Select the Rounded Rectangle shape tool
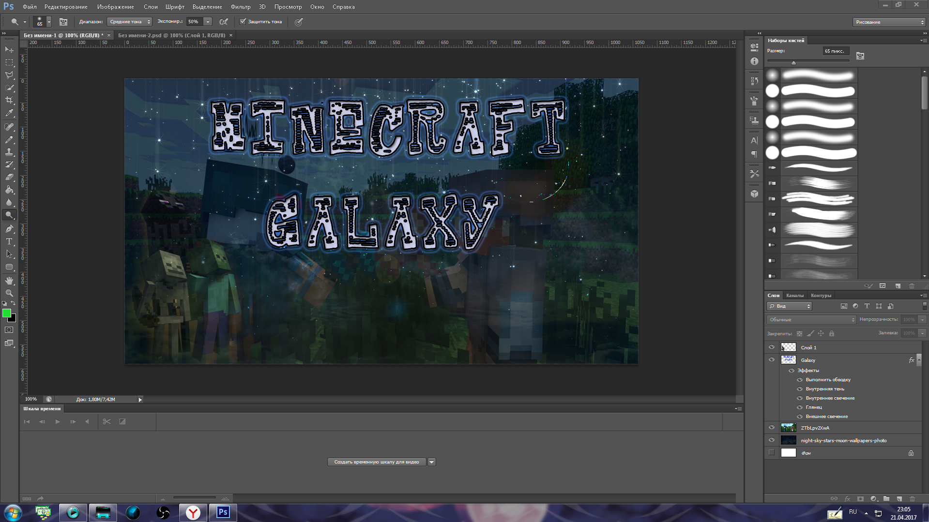The width and height of the screenshot is (929, 522). tap(9, 267)
